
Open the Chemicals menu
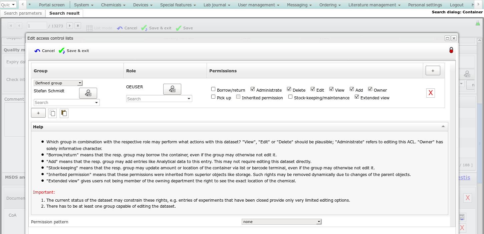(113, 5)
